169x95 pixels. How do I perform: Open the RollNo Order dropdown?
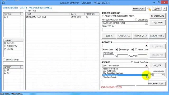(116, 50)
